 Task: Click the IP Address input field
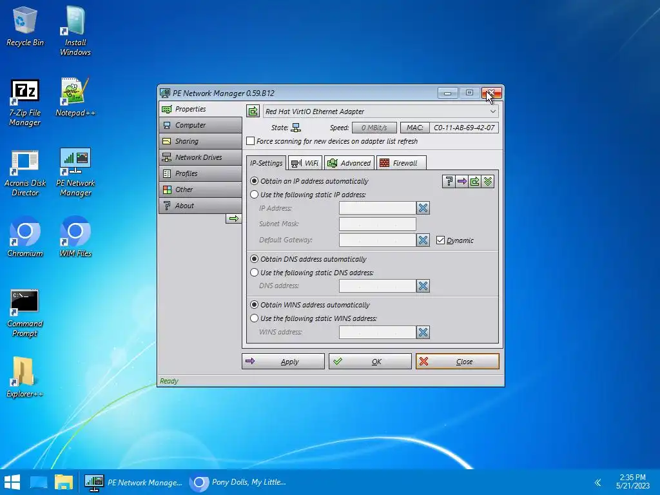(x=378, y=208)
